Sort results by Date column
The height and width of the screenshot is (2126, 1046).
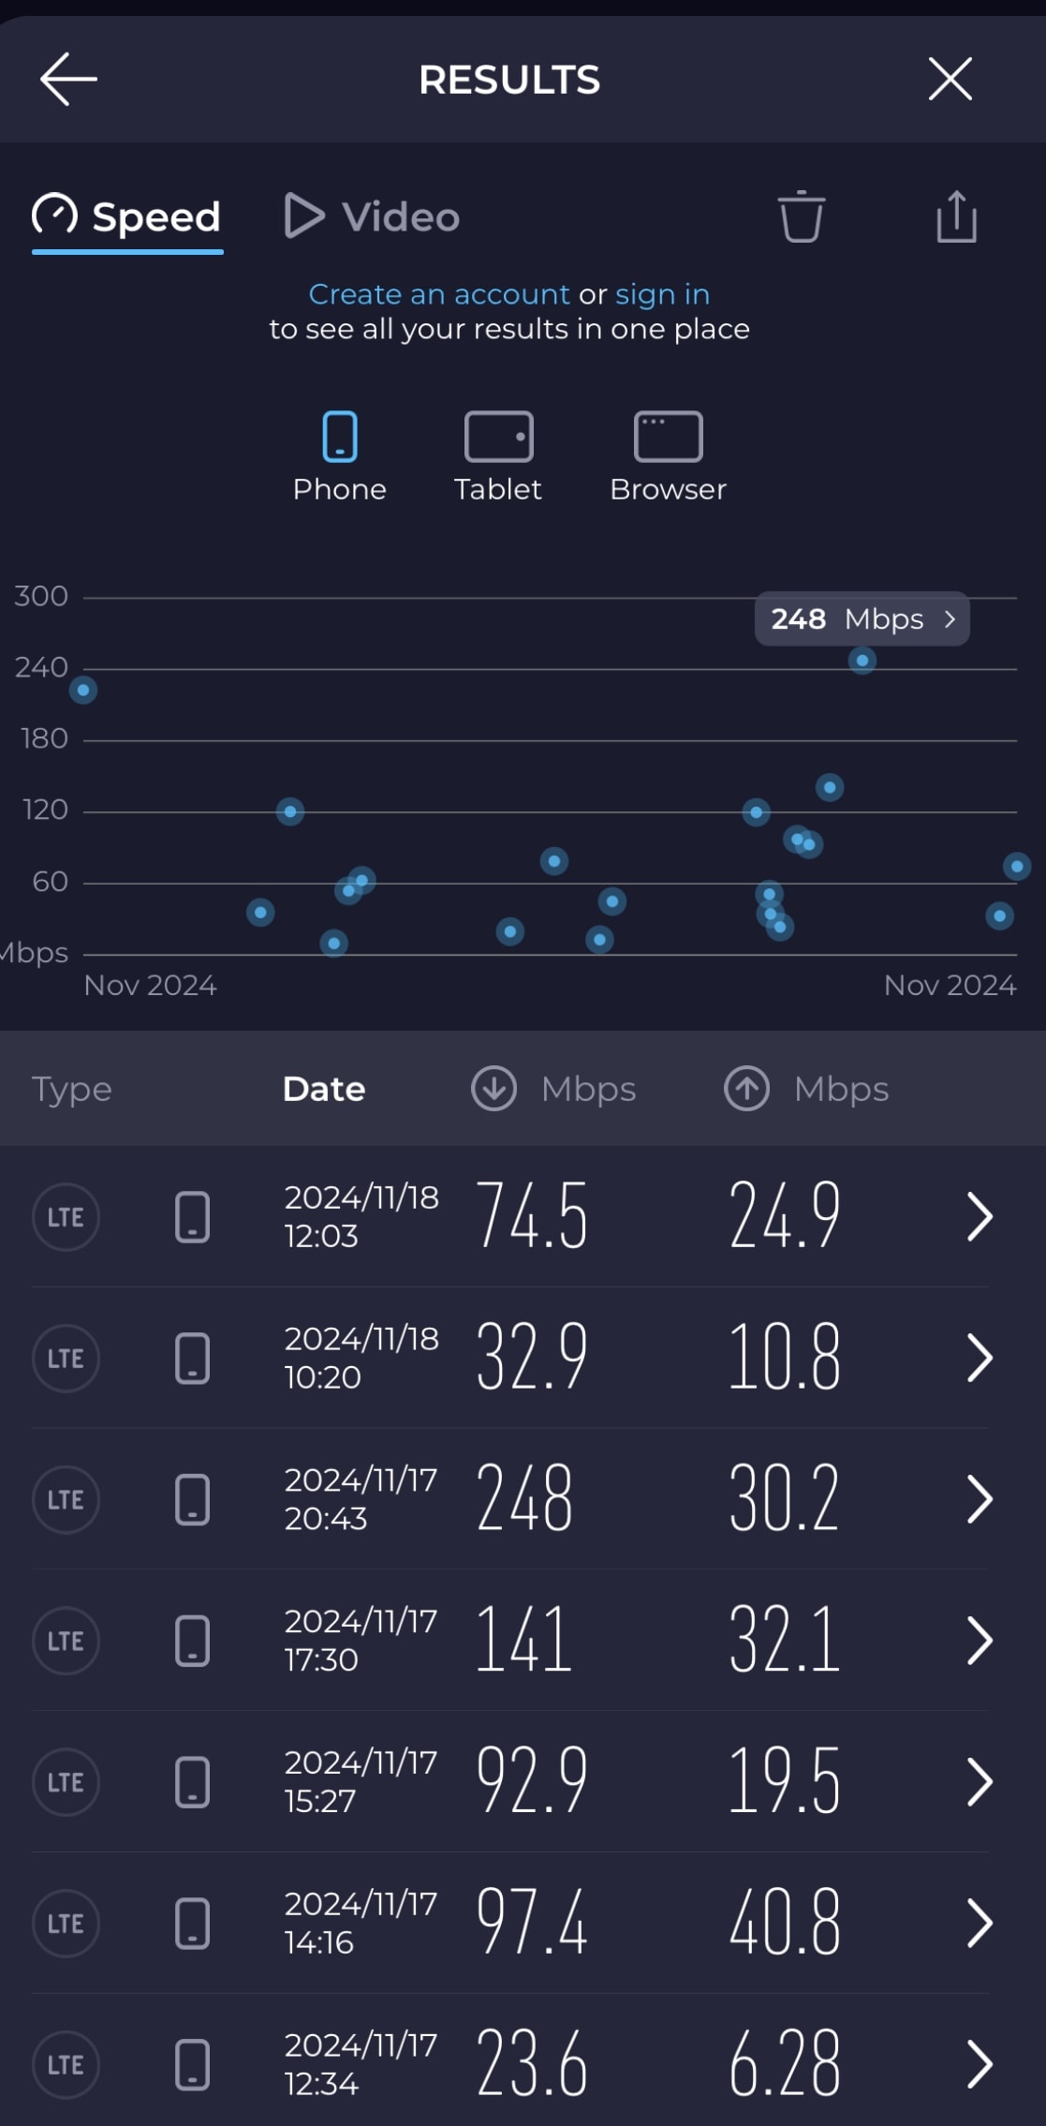(x=324, y=1089)
